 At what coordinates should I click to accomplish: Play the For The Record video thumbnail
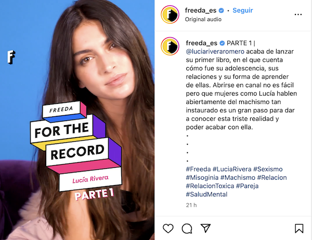click(77, 120)
